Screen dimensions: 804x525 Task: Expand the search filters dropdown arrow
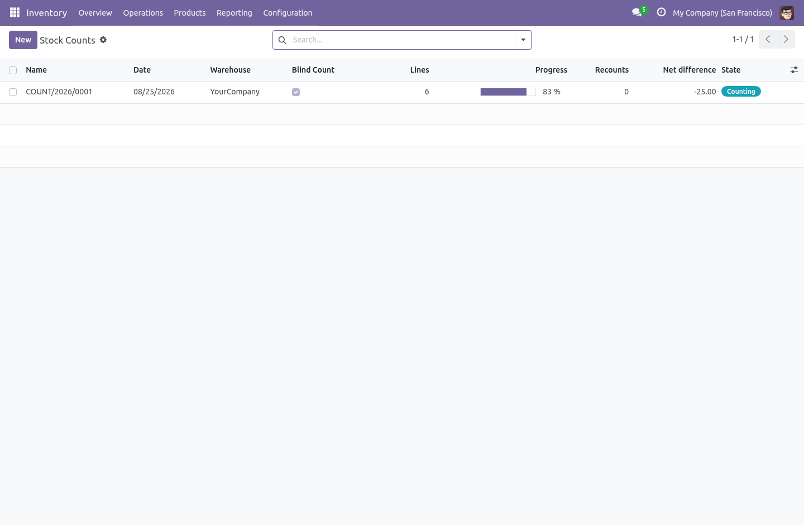[523, 40]
